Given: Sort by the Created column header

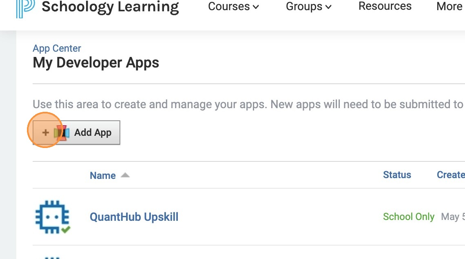Looking at the screenshot, I should tap(450, 175).
